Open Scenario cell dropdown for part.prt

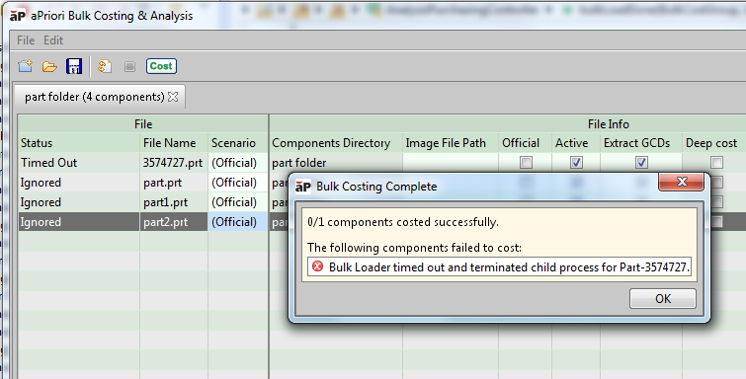[x=238, y=183]
